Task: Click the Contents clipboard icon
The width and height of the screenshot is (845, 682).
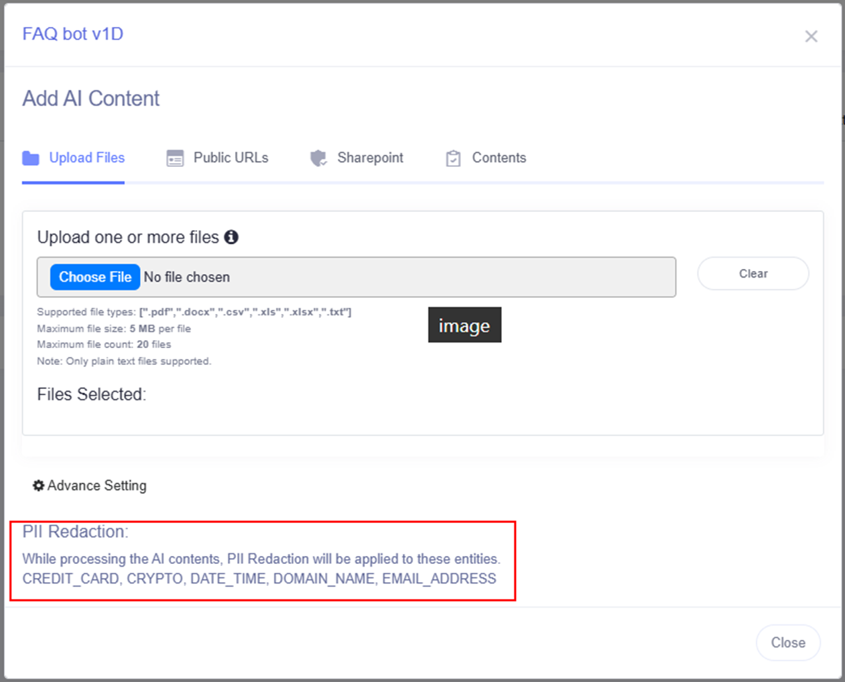Action: 454,158
